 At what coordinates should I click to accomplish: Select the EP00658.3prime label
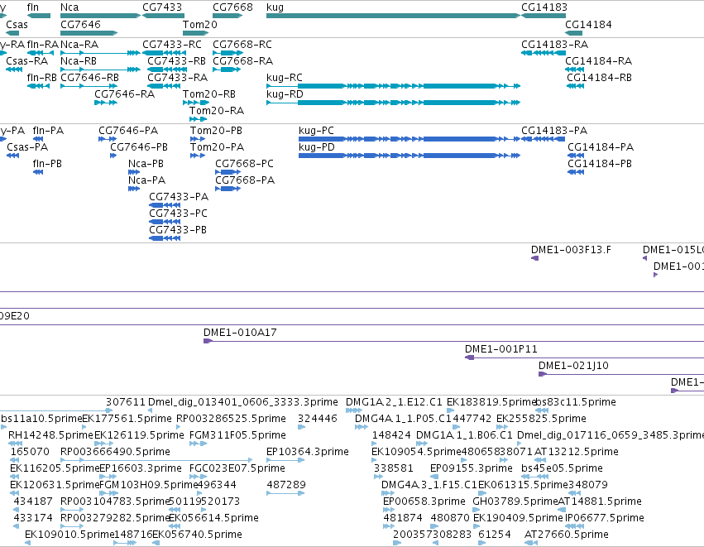(x=424, y=501)
